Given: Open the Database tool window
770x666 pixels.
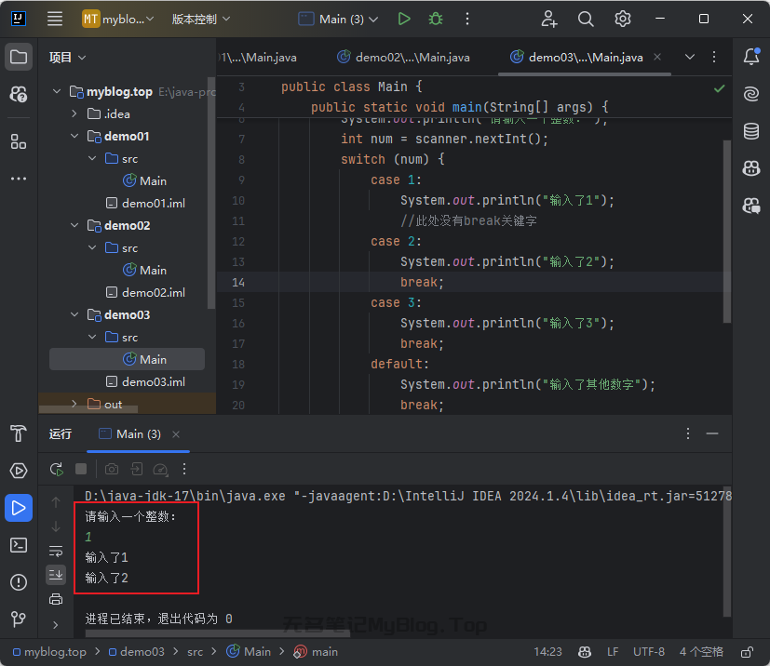Looking at the screenshot, I should coord(750,131).
